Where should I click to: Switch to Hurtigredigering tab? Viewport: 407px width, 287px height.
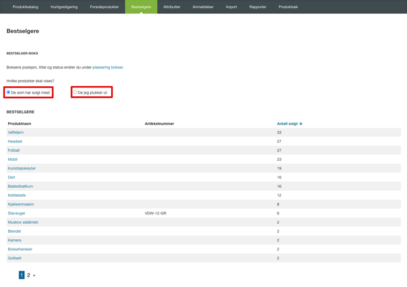[64, 6]
